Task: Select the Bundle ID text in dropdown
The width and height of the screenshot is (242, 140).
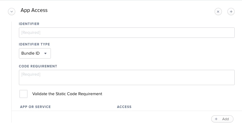Action: coord(30,53)
